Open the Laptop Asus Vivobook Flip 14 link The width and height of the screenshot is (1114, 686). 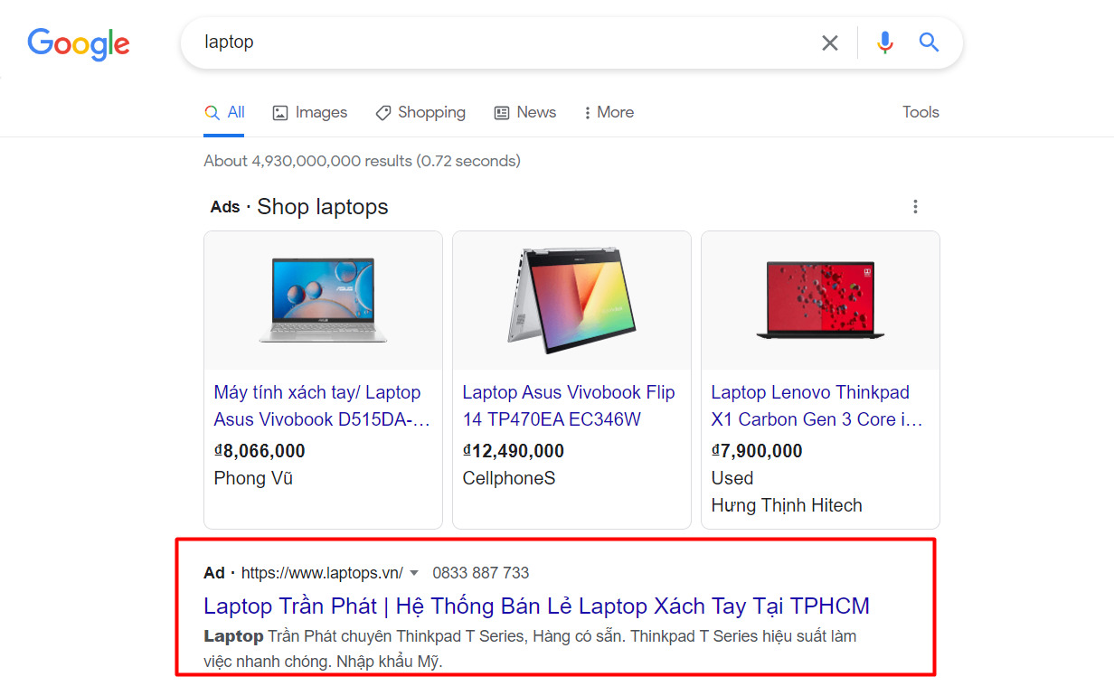coord(569,406)
